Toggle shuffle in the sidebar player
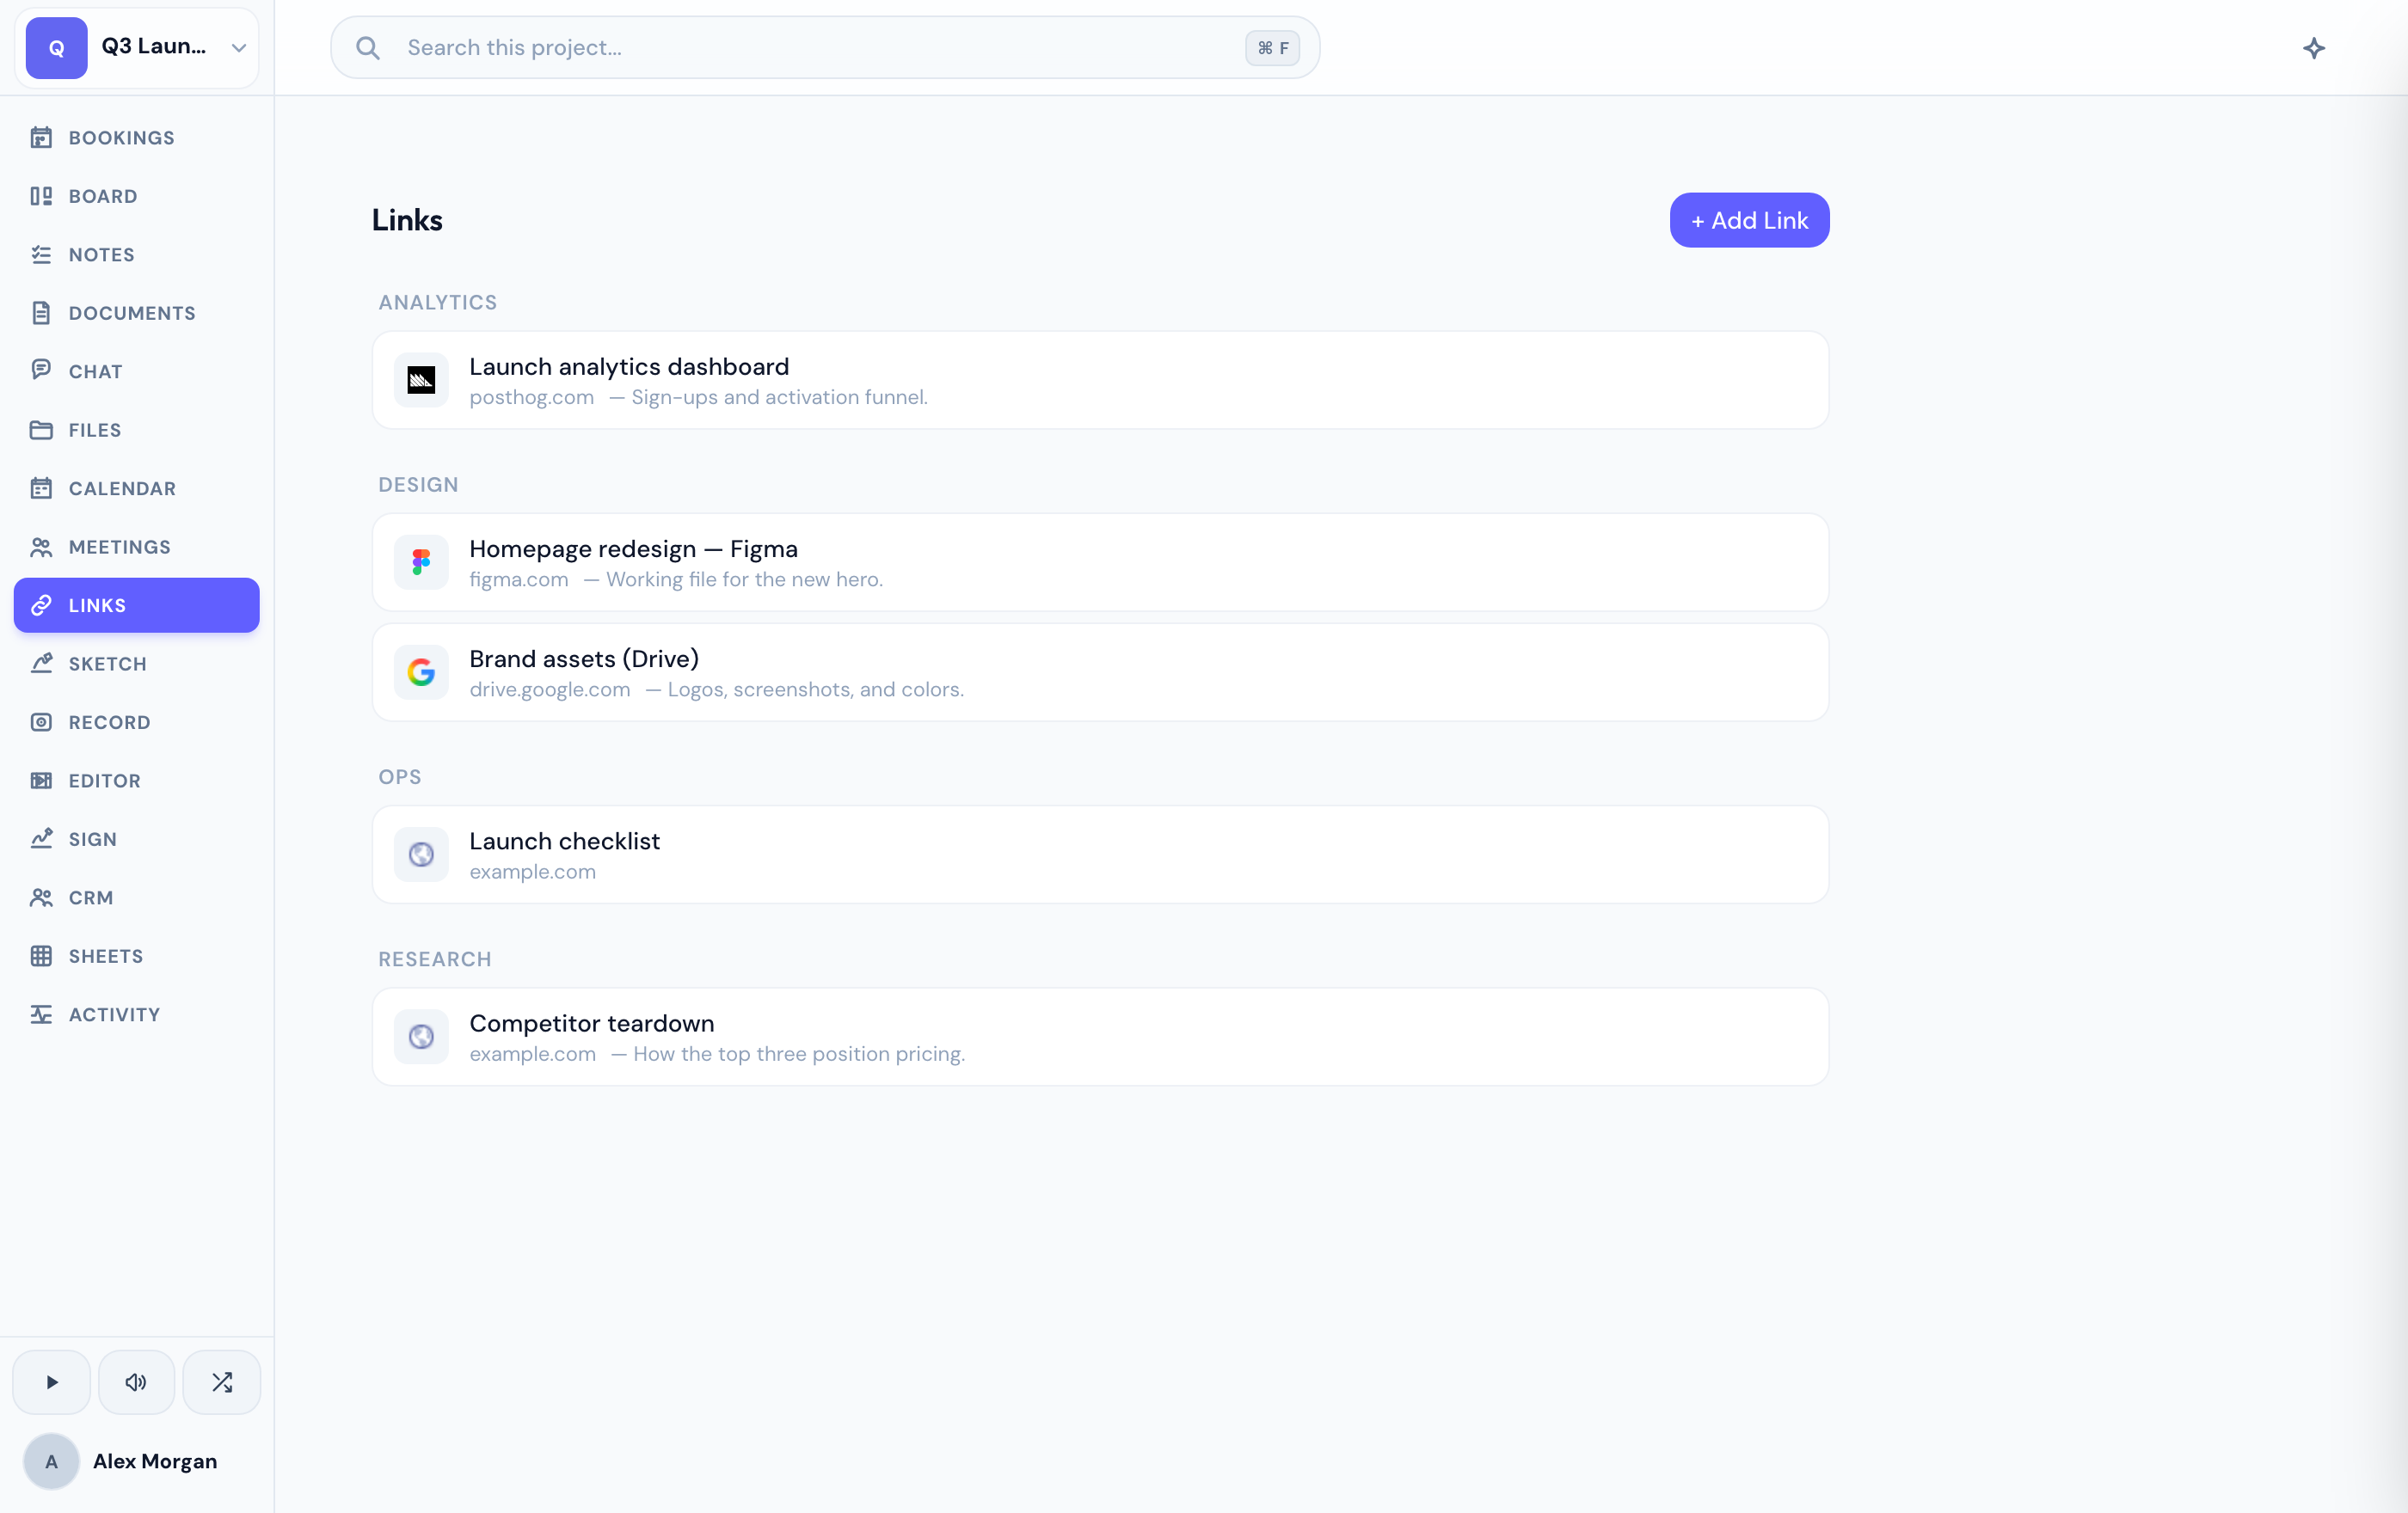 [x=222, y=1382]
